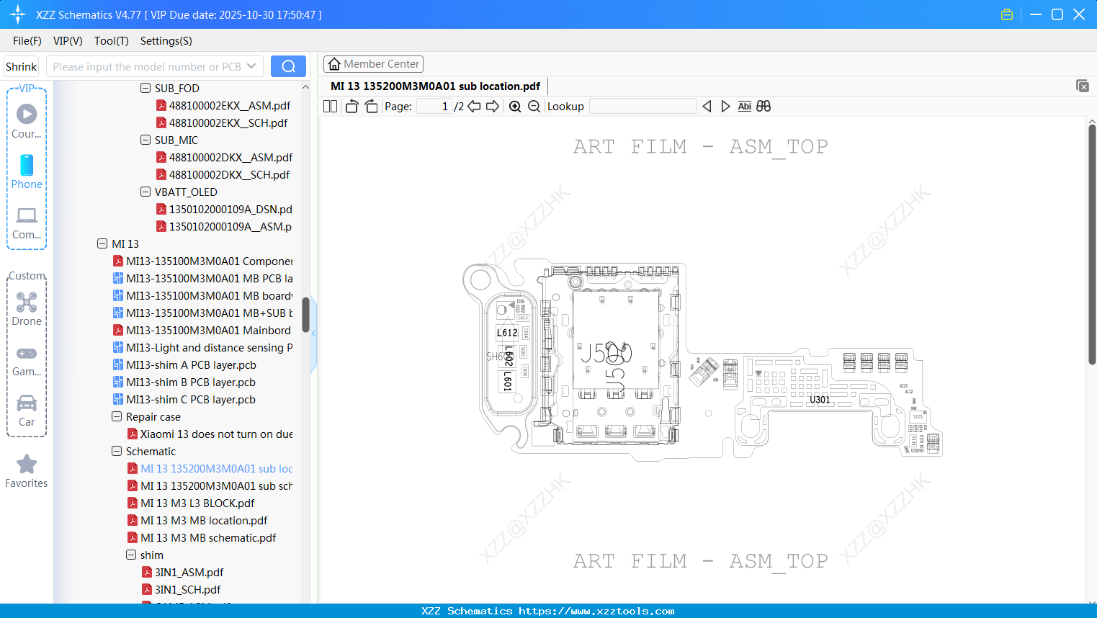1097x618 pixels.
Task: Rotate the page counterclockwise
Action: pos(351,106)
